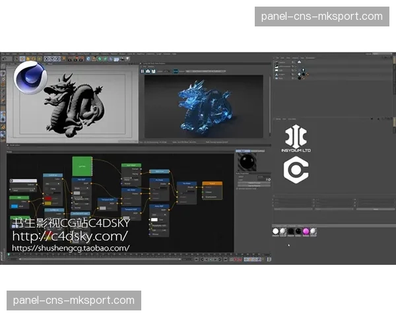Select the magenta material ball
The height and width of the screenshot is (317, 396).
(x=305, y=232)
